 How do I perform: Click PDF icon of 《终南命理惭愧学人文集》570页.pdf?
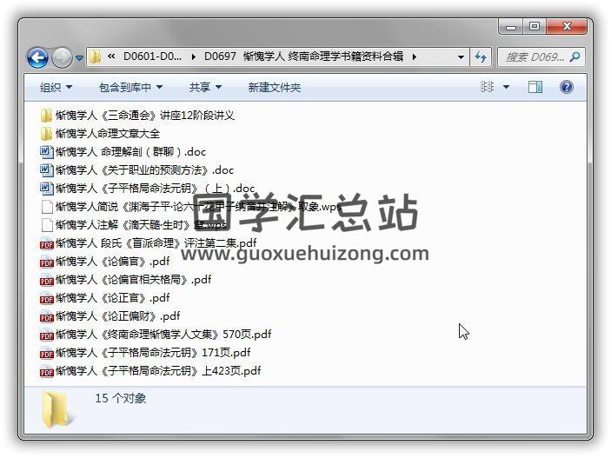[x=46, y=335]
